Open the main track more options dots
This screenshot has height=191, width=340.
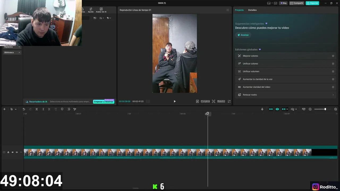point(21,152)
